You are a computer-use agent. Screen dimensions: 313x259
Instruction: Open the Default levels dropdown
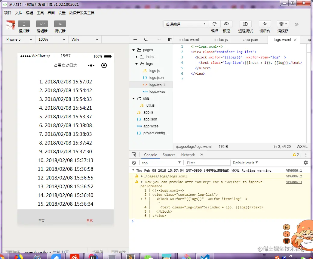[x=245, y=163]
